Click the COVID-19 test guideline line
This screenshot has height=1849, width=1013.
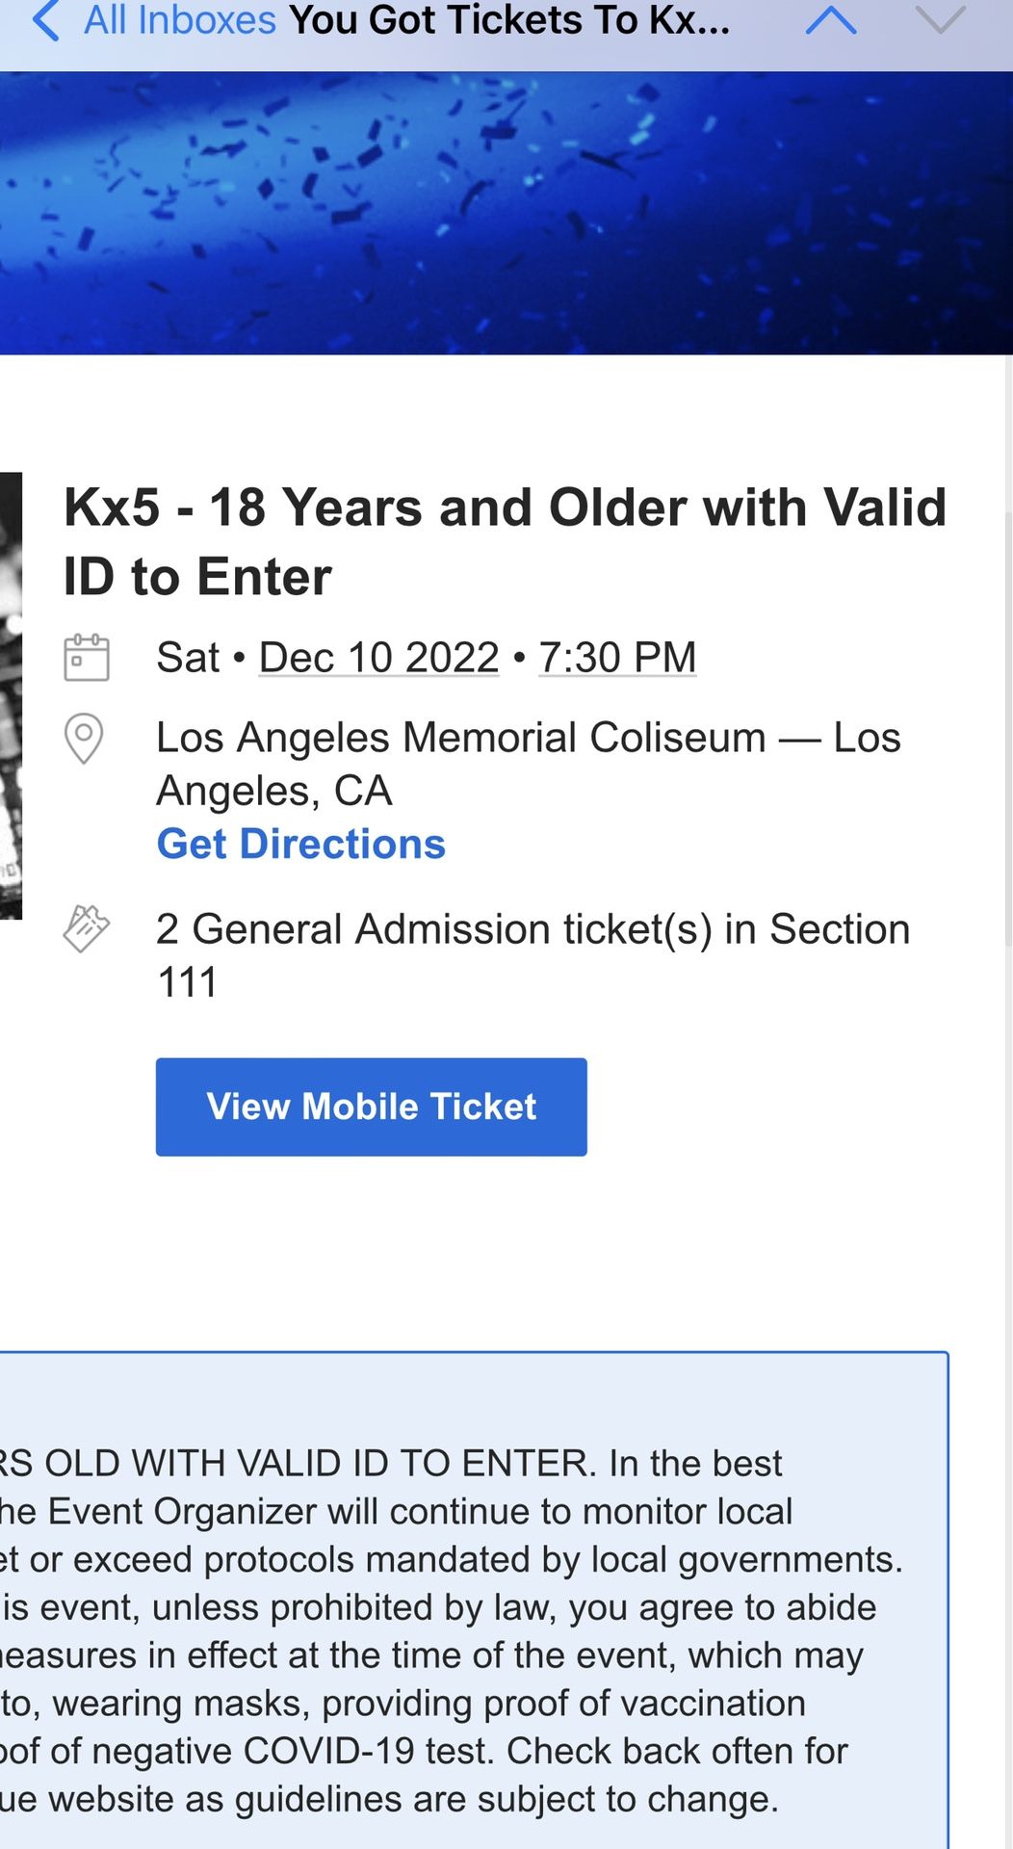[424, 1751]
